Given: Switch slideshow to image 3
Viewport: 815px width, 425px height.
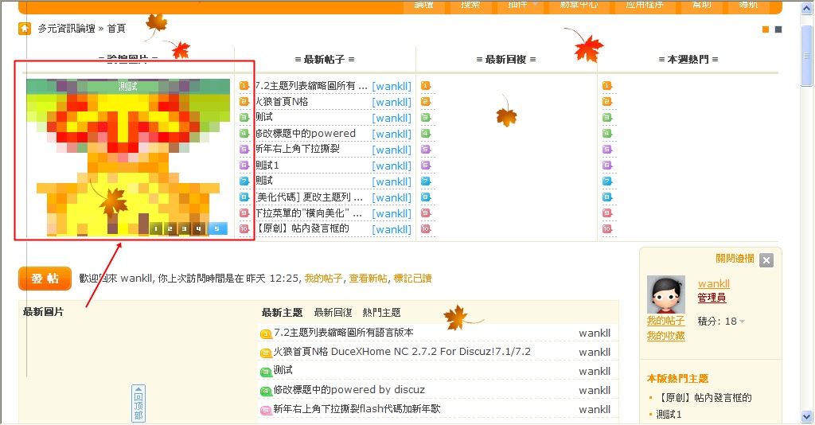Looking at the screenshot, I should click(184, 229).
